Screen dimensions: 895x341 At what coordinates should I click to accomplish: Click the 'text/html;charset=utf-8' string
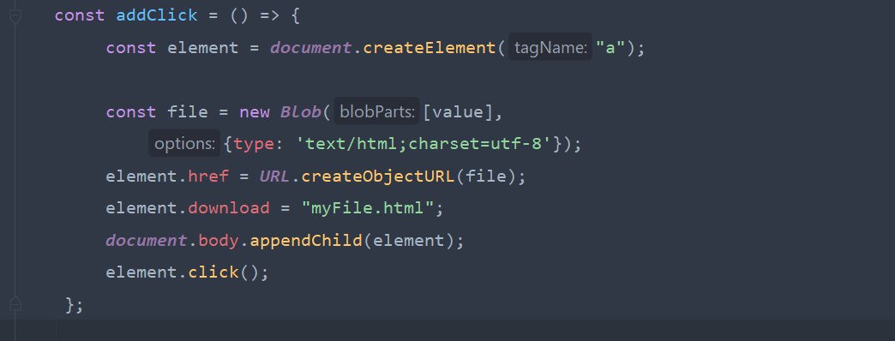click(x=423, y=144)
